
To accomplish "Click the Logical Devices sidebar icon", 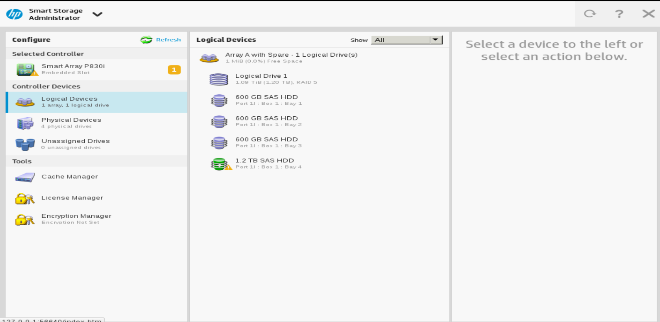I will click(x=25, y=102).
